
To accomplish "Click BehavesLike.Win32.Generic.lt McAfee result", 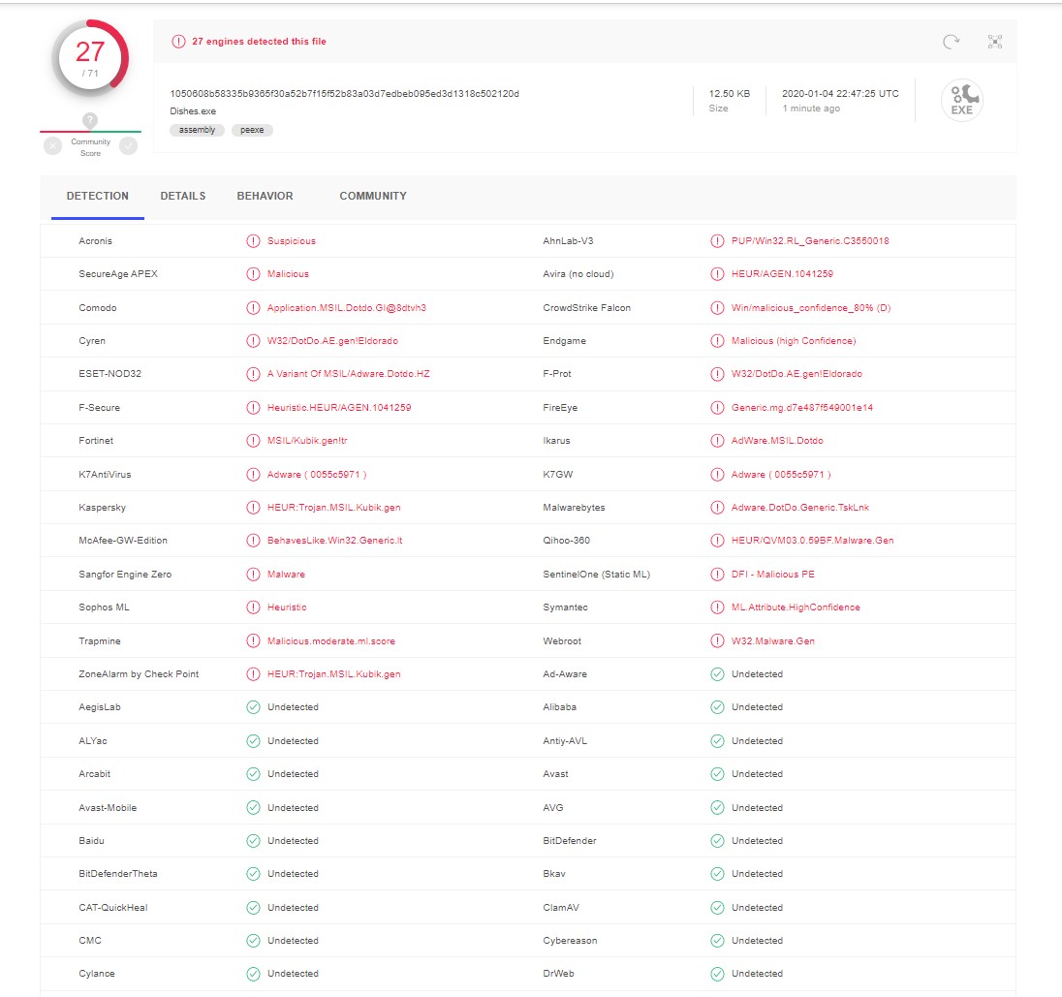I will pyautogui.click(x=334, y=541).
